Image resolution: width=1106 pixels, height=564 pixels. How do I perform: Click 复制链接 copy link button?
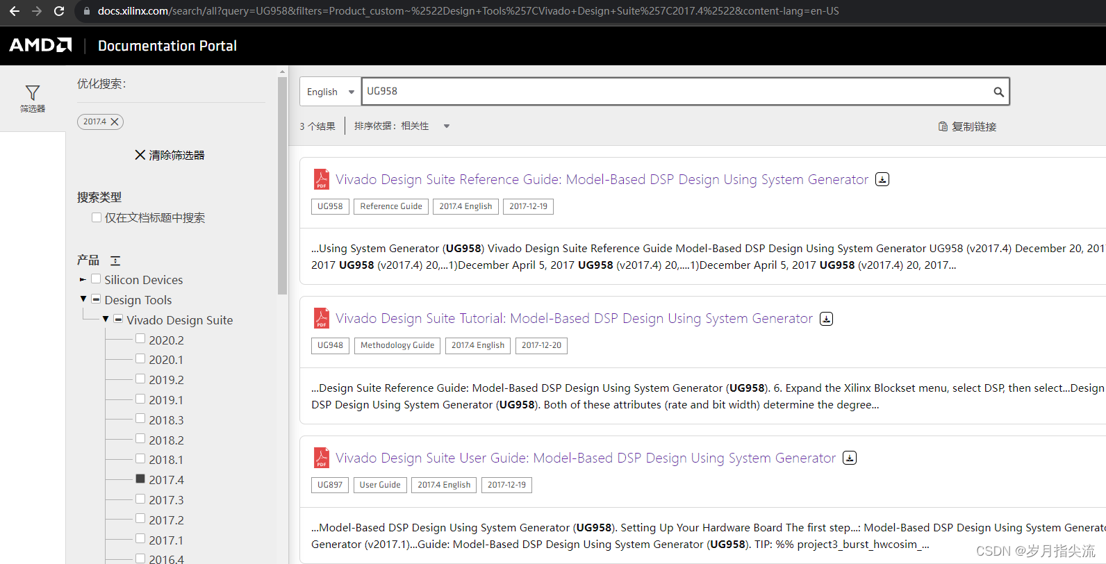967,126
